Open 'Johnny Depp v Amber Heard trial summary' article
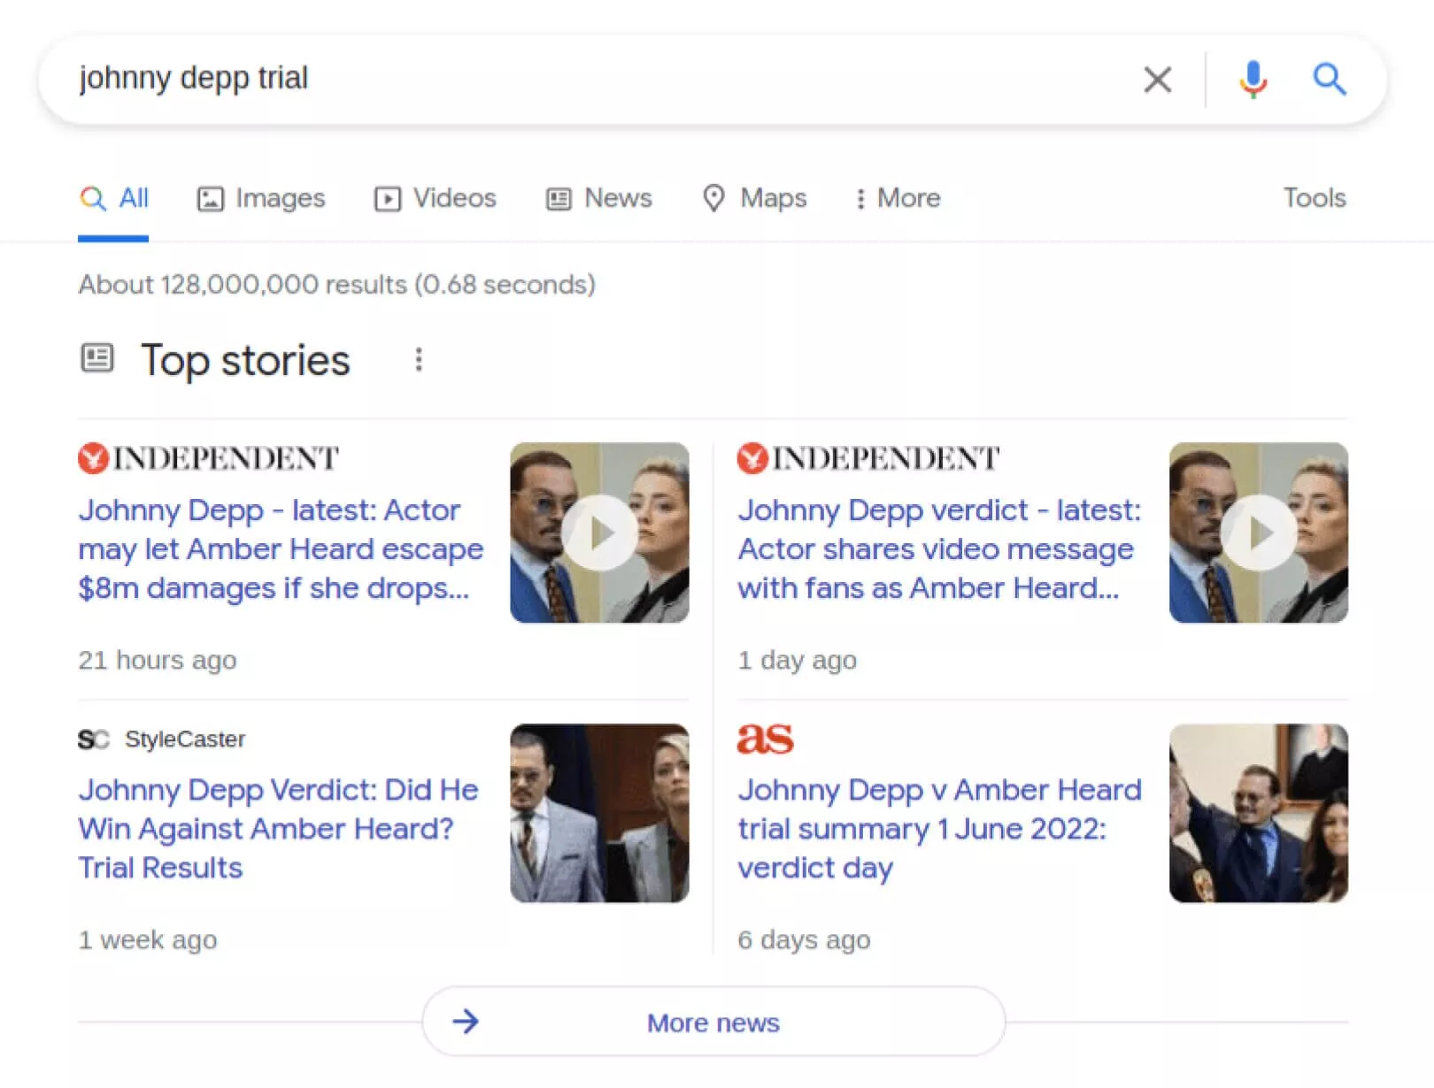Image resolution: width=1434 pixels, height=1088 pixels. click(x=939, y=829)
